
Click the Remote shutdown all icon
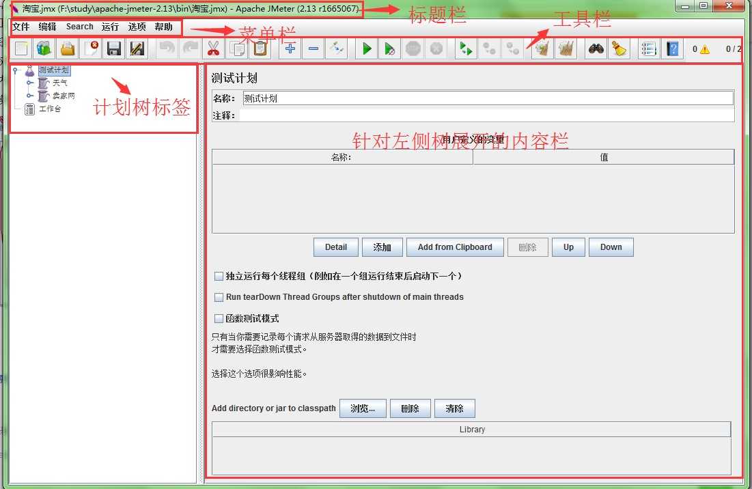click(513, 48)
